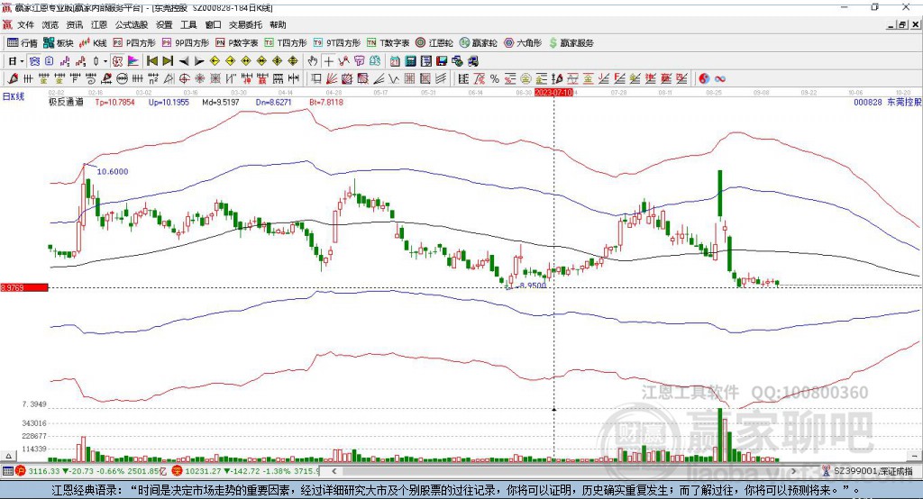Open the 公式选股 menu
This screenshot has height=499, width=923.
(132, 24)
